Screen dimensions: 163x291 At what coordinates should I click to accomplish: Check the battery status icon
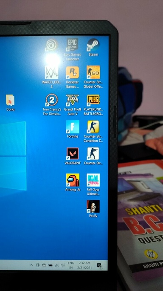pos(50,265)
